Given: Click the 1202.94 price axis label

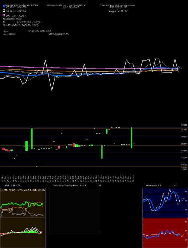Looking at the screenshot, I should coord(184,144).
